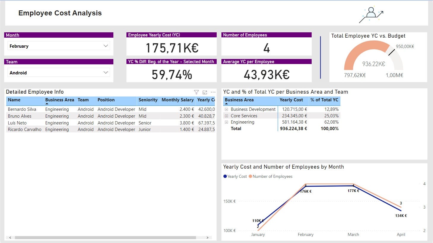Click the 120.715,00 € yearly cost cell

pos(294,109)
